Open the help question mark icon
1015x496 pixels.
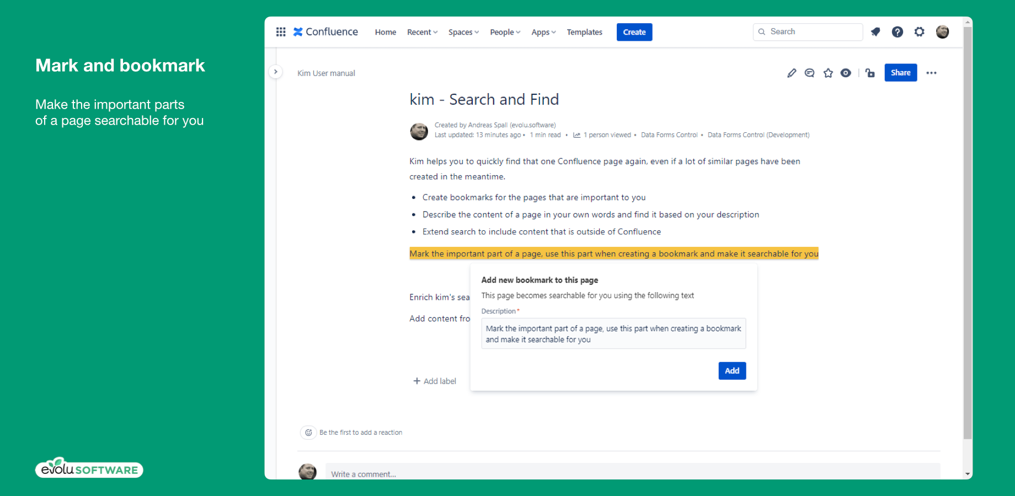coord(898,32)
